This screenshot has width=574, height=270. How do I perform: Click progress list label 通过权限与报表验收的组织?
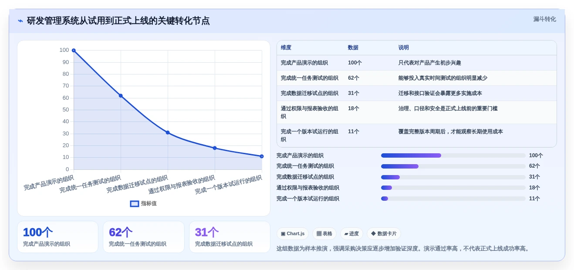(x=308, y=188)
